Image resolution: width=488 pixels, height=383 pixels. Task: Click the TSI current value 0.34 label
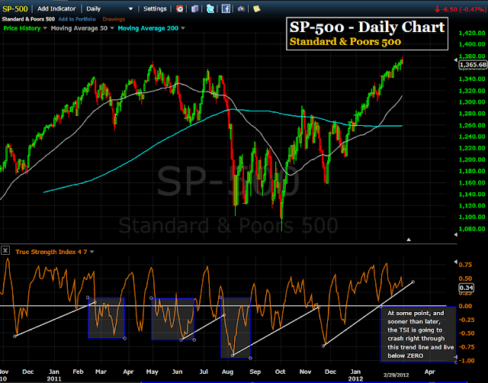coord(467,288)
